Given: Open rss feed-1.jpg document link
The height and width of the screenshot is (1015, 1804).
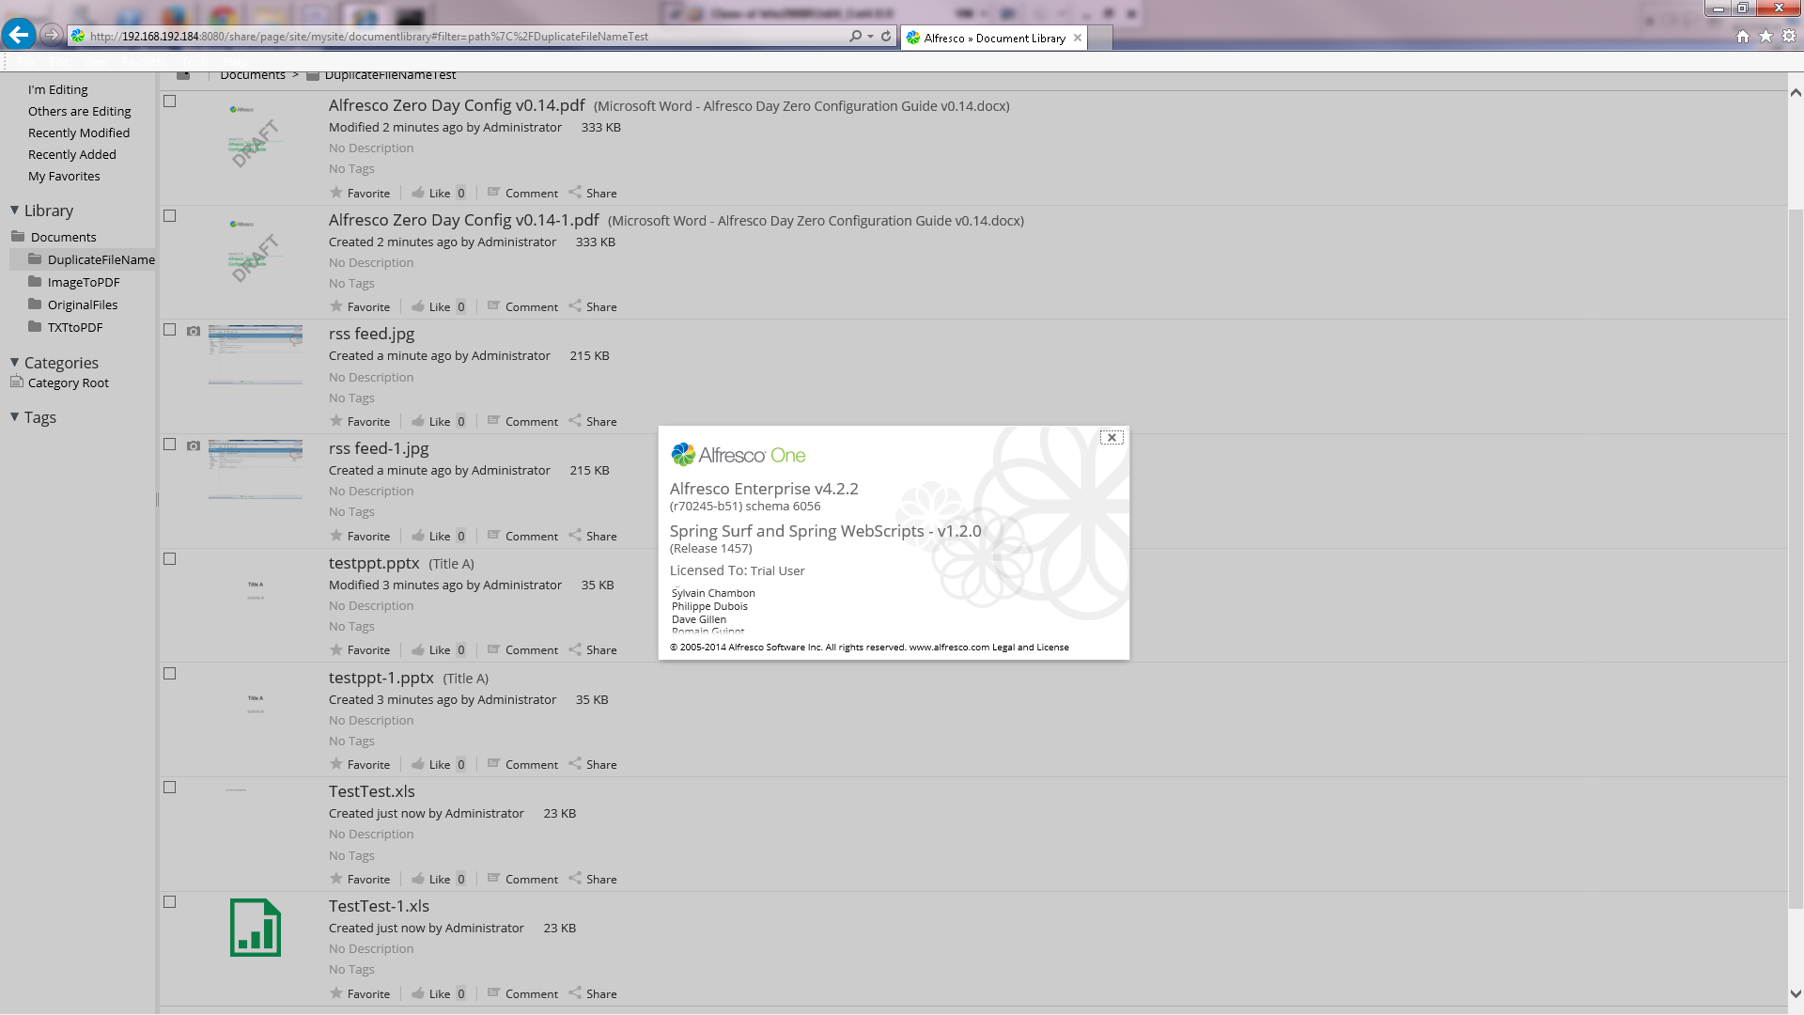Looking at the screenshot, I should 379,448.
